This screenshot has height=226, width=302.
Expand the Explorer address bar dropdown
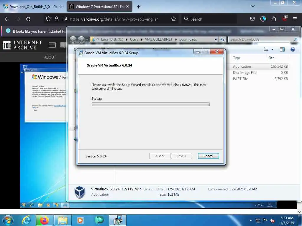pyautogui.click(x=216, y=40)
